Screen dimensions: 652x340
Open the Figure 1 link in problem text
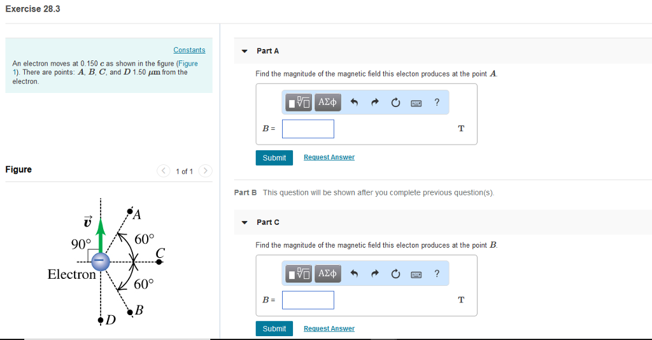click(x=188, y=64)
